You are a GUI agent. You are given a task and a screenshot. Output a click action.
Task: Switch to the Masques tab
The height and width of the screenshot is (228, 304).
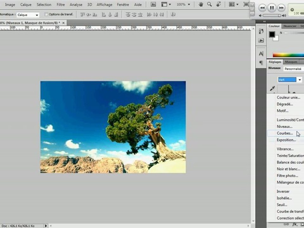click(291, 62)
